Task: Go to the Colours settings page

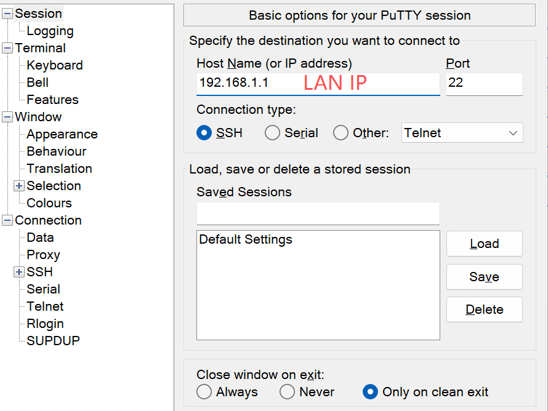Action: coord(49,203)
